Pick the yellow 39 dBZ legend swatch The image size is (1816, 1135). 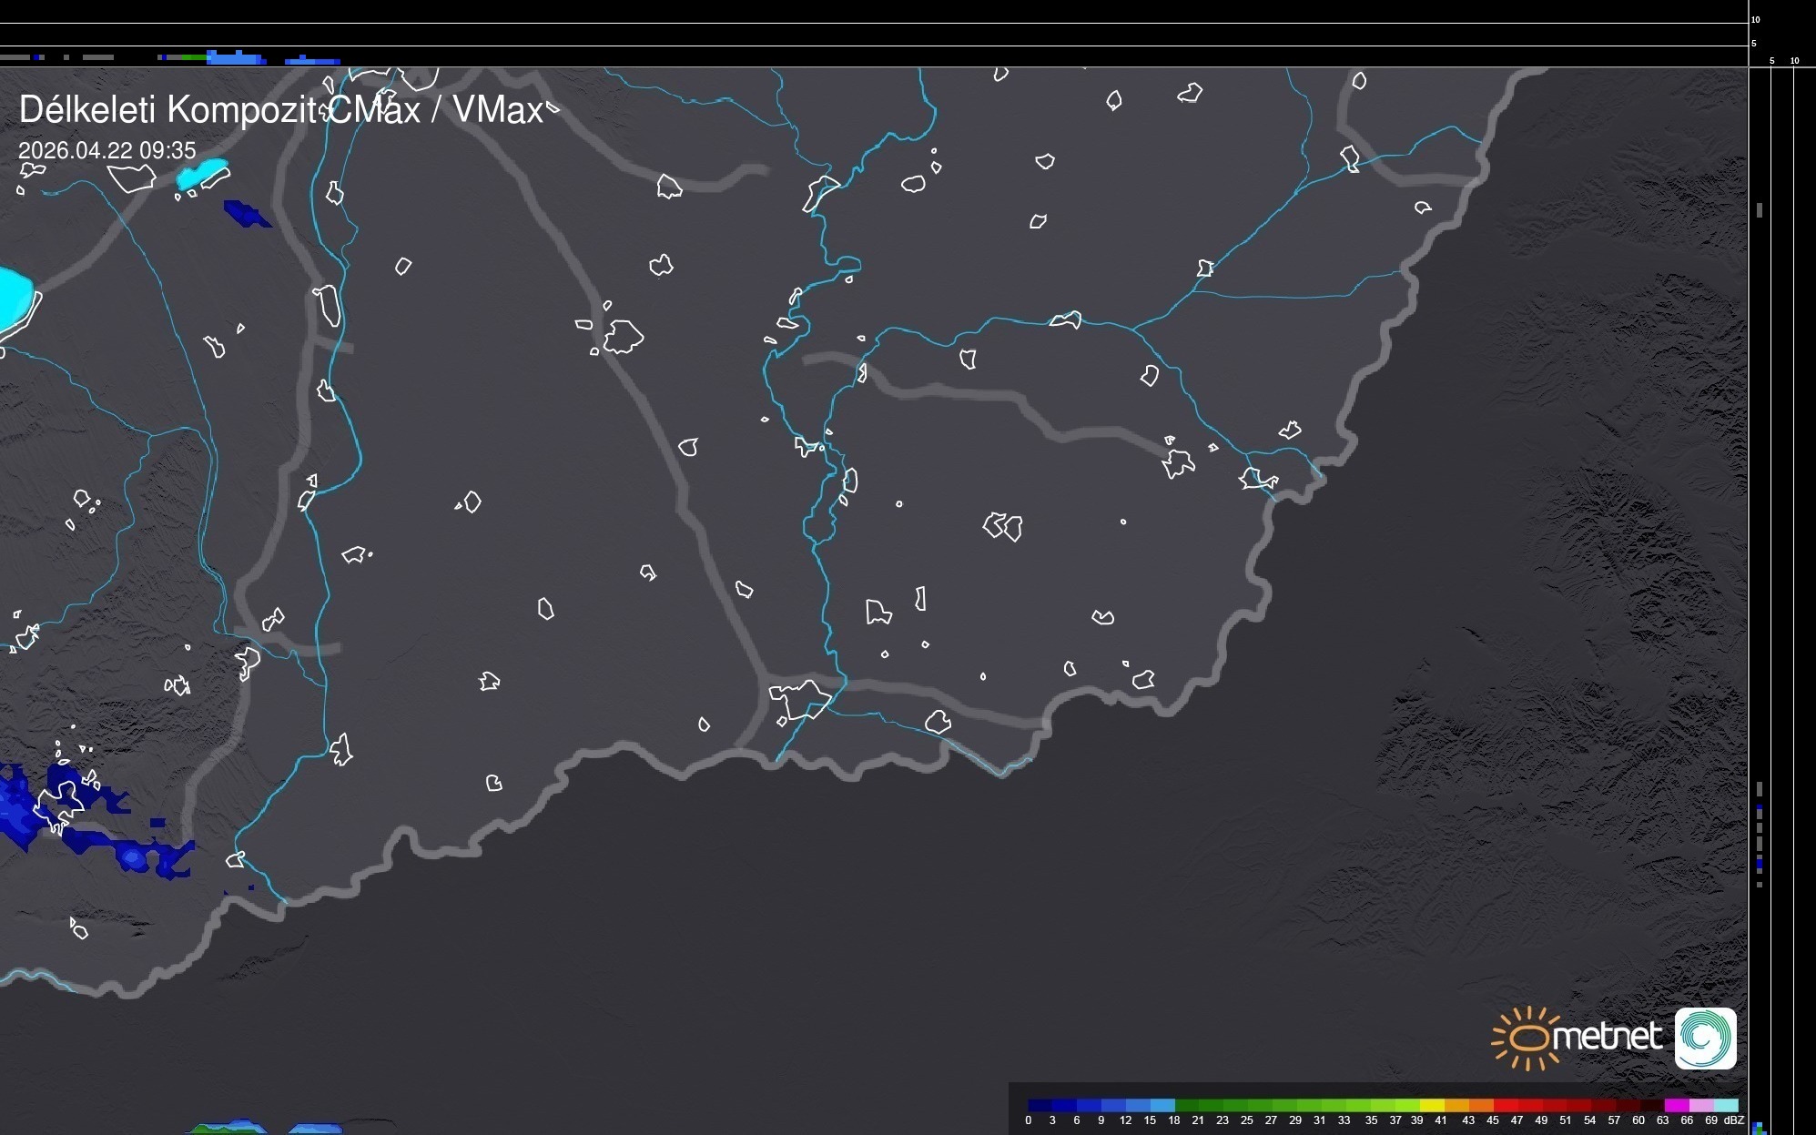coord(1432,1105)
